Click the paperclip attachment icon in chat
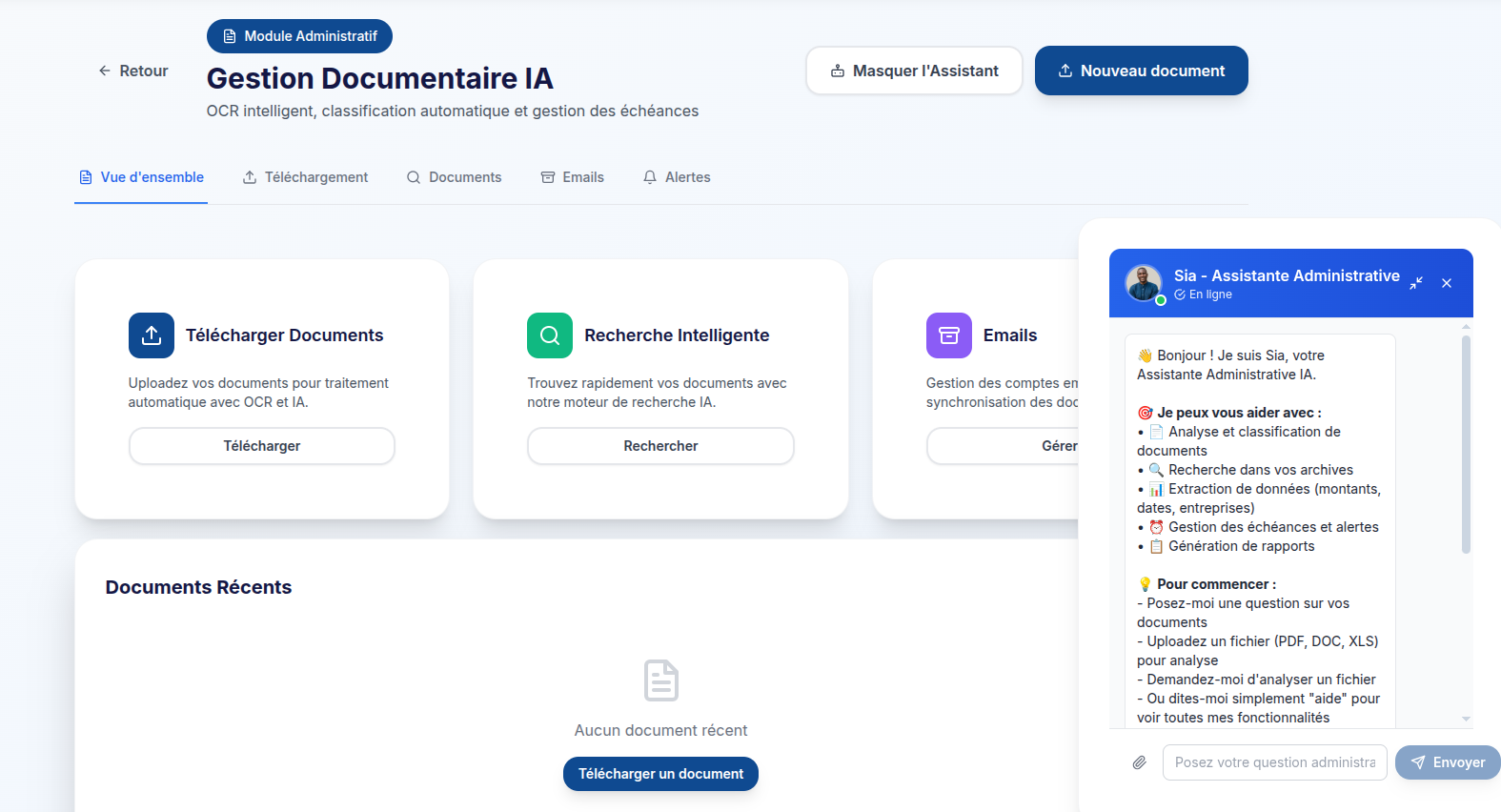This screenshot has height=812, width=1501. (1139, 762)
